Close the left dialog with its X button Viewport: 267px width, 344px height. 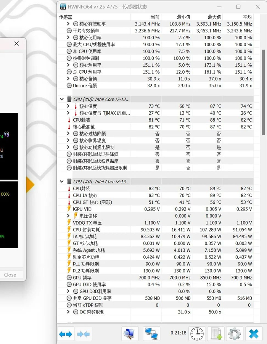click(x=17, y=43)
